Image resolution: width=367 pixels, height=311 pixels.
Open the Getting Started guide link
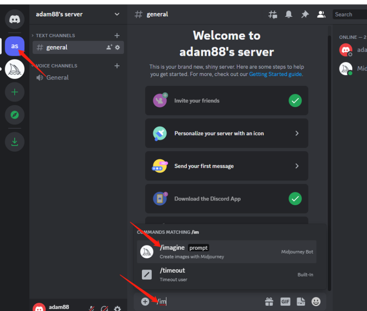275,74
